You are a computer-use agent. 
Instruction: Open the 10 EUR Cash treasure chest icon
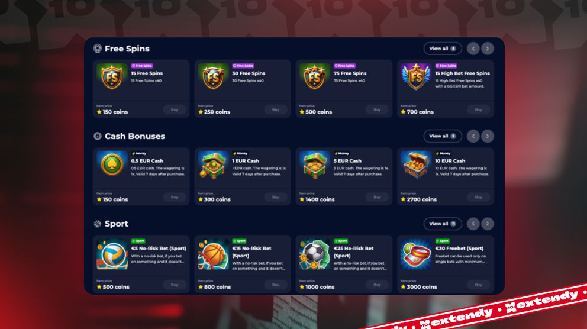[x=416, y=164]
